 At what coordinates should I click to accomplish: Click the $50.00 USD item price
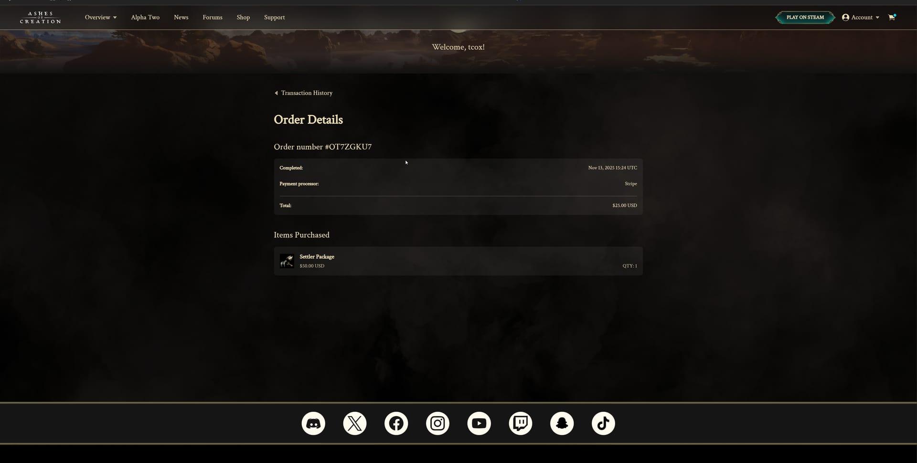[x=312, y=266]
